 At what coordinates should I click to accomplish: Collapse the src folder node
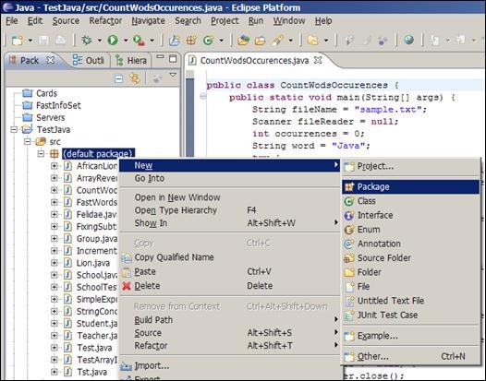(28, 142)
